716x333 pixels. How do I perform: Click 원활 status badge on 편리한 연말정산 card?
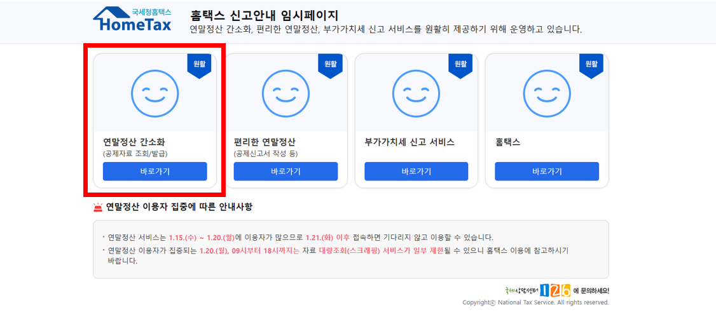pos(330,65)
